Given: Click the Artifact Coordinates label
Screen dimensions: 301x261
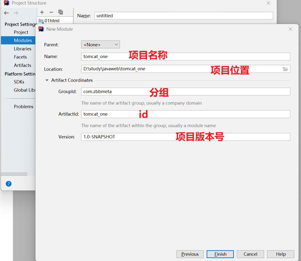Looking at the screenshot, I should [72, 80].
